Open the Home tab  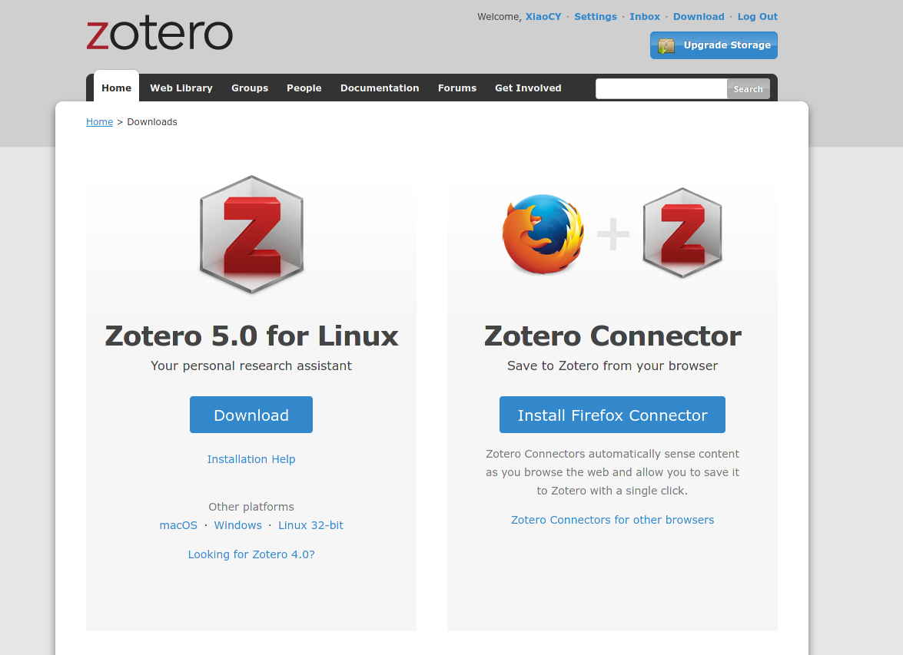click(x=116, y=88)
